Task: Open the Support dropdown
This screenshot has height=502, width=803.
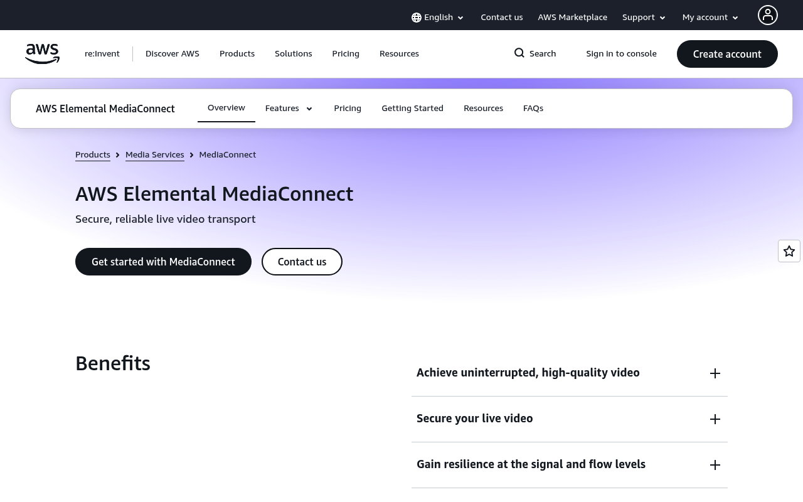Action: (644, 18)
